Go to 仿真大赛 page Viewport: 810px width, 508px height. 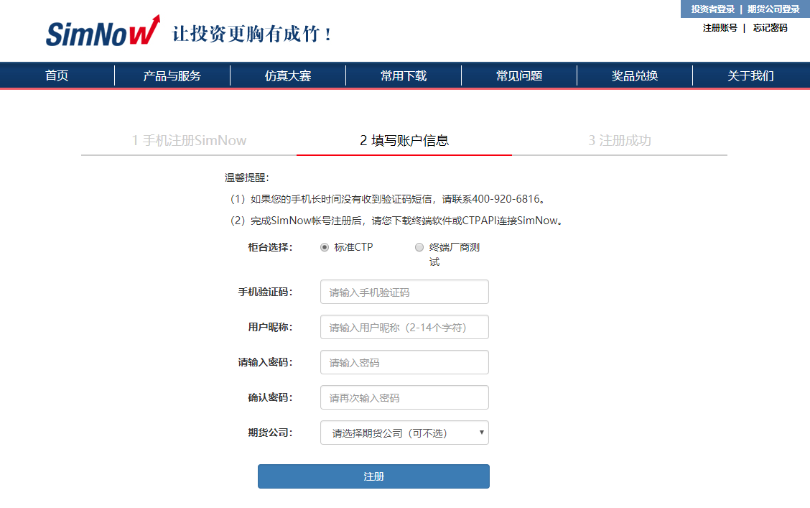point(288,75)
